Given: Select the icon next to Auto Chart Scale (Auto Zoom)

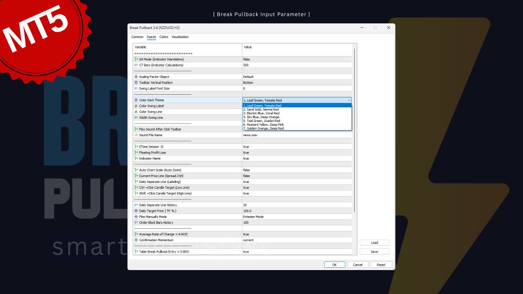Looking at the screenshot, I should pyautogui.click(x=136, y=170).
